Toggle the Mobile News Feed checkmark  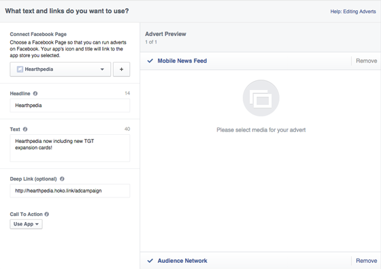click(150, 61)
